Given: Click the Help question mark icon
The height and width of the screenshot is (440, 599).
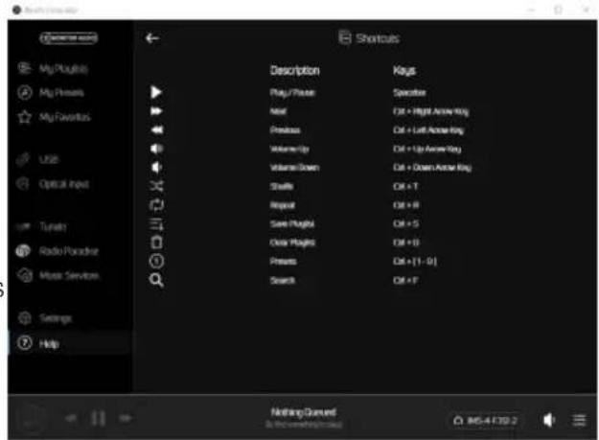Looking at the screenshot, I should 25,343.
